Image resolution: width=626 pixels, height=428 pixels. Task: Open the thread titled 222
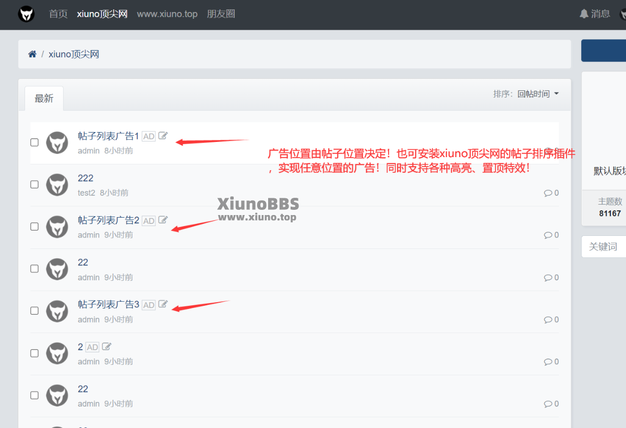click(x=86, y=179)
